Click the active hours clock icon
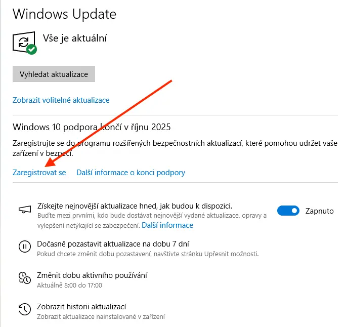 (24, 277)
